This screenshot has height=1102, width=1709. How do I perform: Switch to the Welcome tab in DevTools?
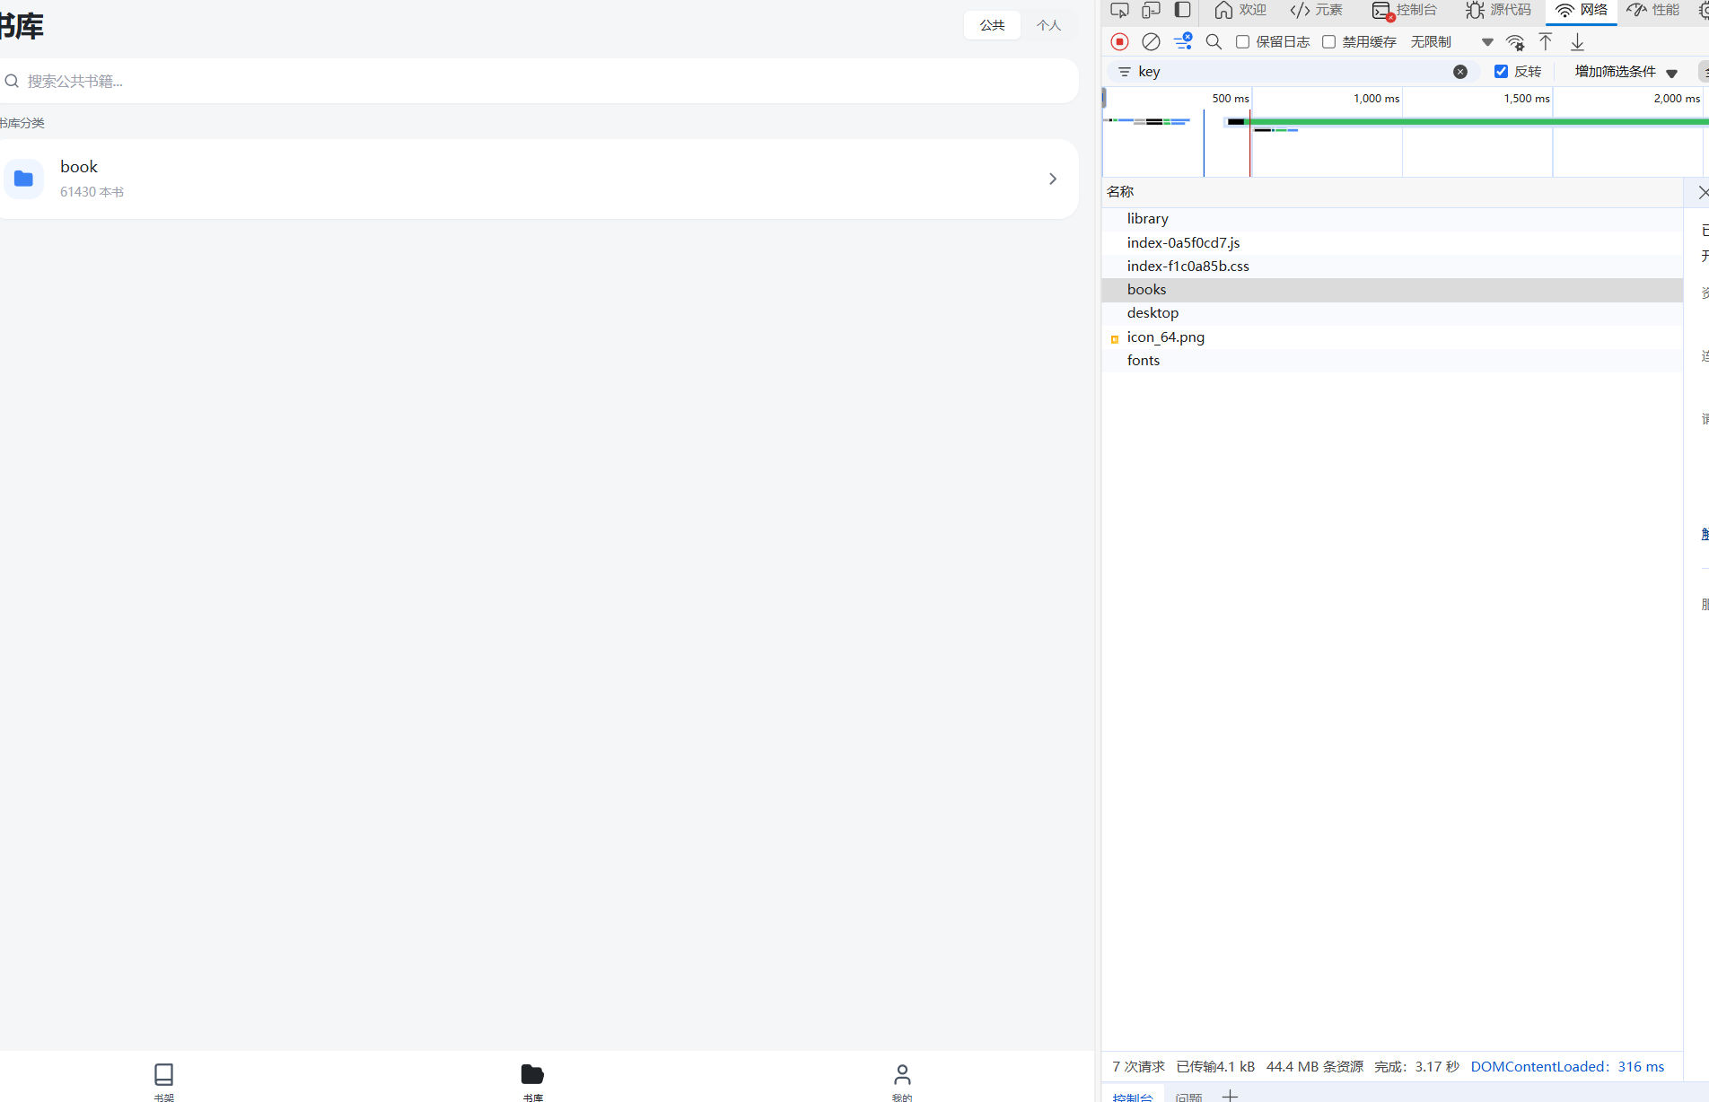pyautogui.click(x=1240, y=10)
